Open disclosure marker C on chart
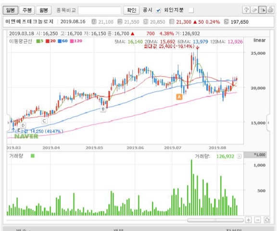Viewport: 279px width, 231px height. click(x=44, y=121)
